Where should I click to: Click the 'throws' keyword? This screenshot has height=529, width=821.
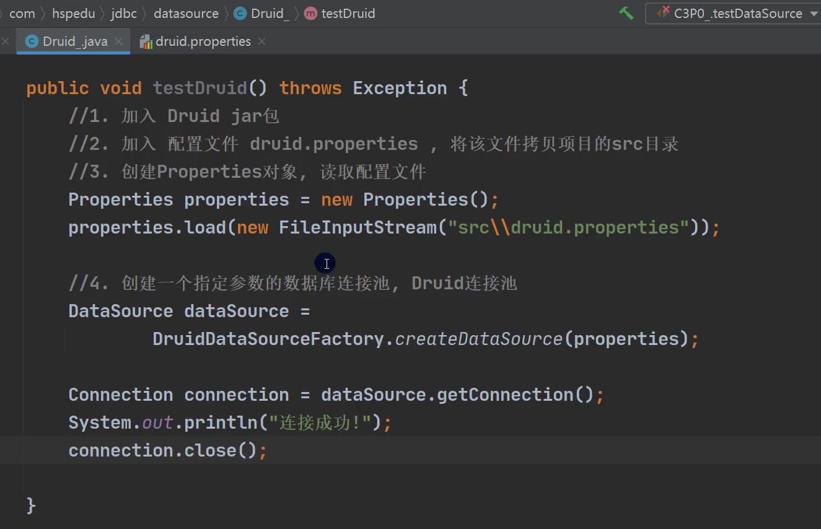(310, 88)
